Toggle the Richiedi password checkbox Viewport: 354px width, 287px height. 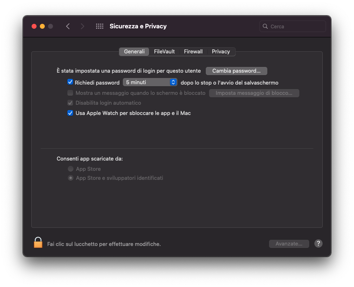(x=70, y=82)
